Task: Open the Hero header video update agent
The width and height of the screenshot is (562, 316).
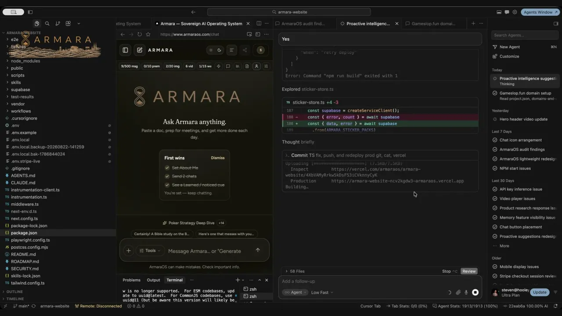Action: [525, 119]
